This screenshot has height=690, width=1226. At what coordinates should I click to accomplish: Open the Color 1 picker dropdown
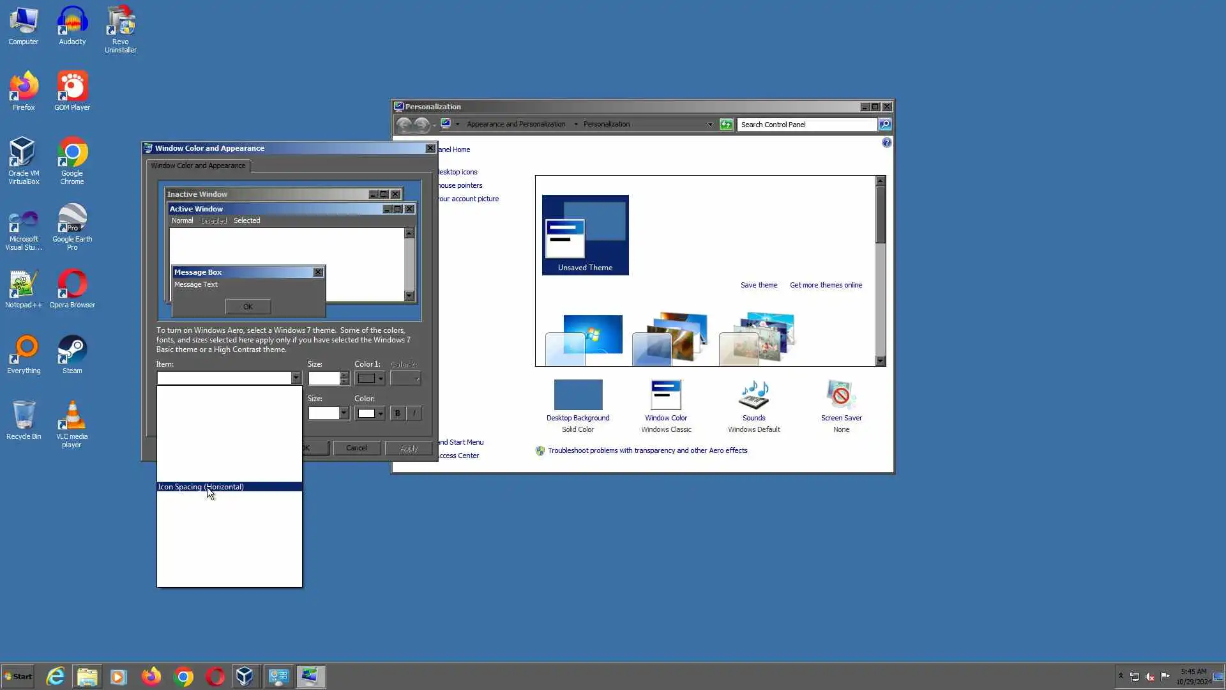click(370, 378)
